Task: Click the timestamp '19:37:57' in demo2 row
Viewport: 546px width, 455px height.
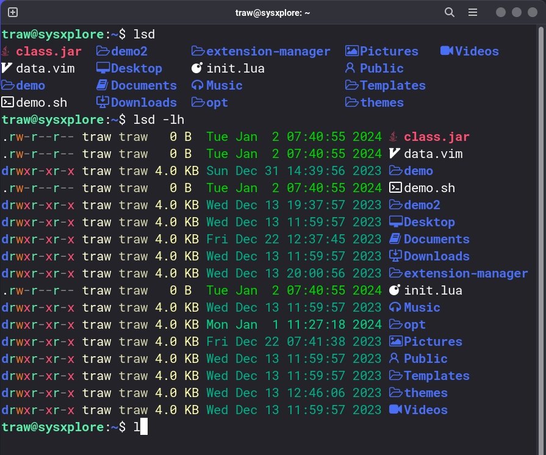Action: point(316,205)
